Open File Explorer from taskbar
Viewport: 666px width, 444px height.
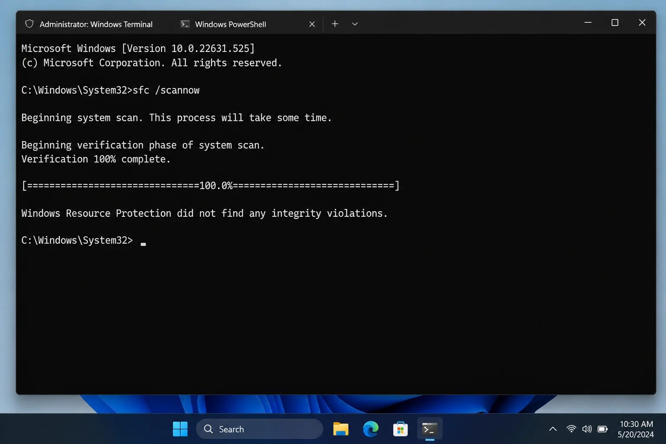tap(341, 429)
